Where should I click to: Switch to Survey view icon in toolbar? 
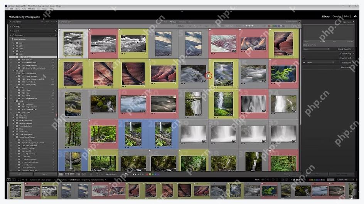click(78, 174)
